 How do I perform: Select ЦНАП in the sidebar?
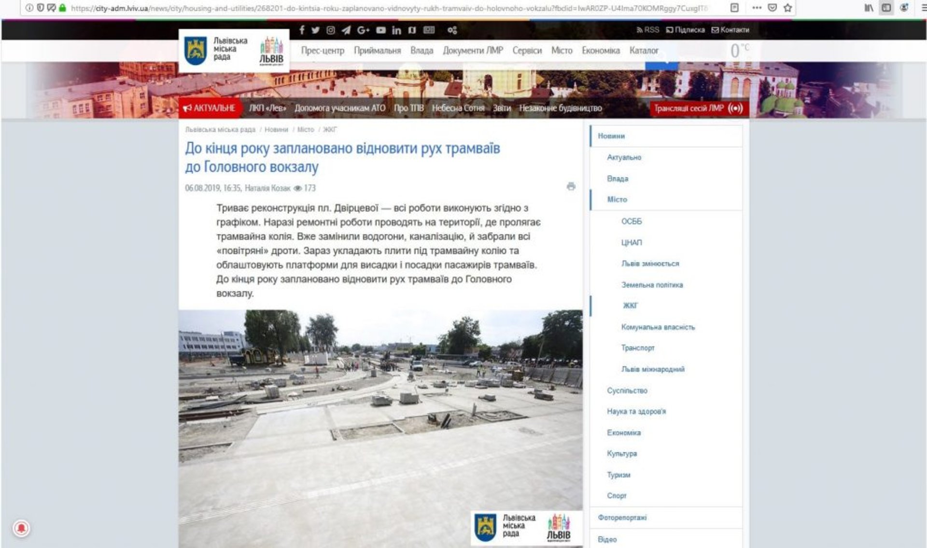click(632, 243)
